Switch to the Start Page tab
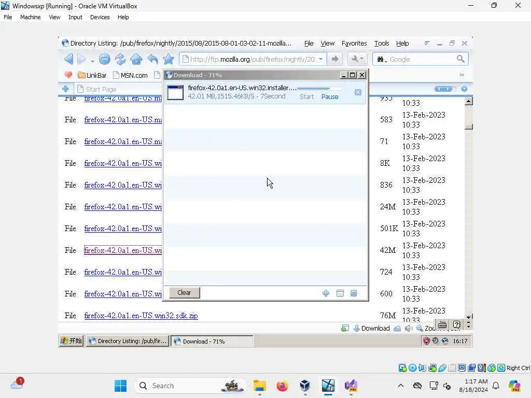Screen dimensions: 531x398 (x=97, y=89)
